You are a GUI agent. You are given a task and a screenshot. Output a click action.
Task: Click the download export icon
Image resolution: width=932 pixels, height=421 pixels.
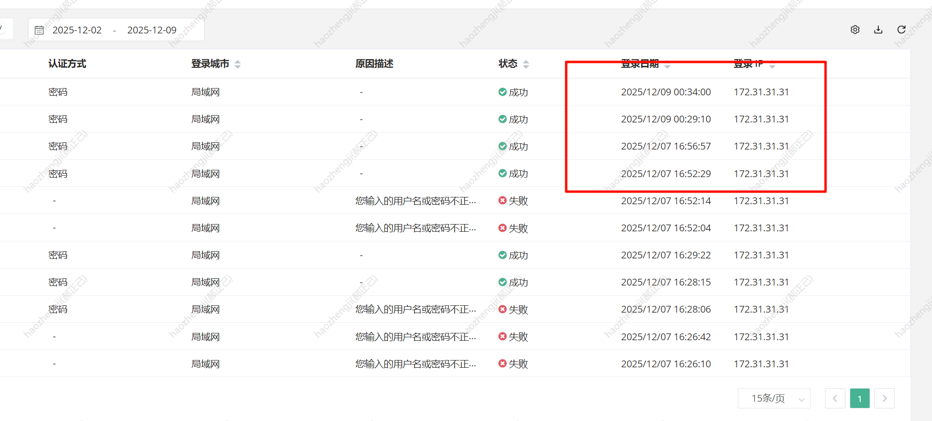(878, 30)
